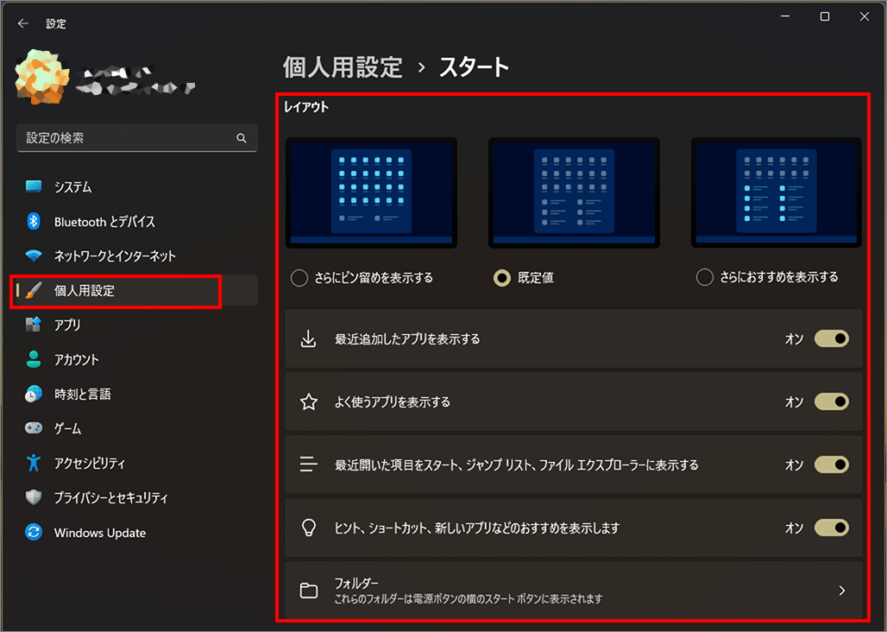Select the 既定値 radio button

click(502, 278)
